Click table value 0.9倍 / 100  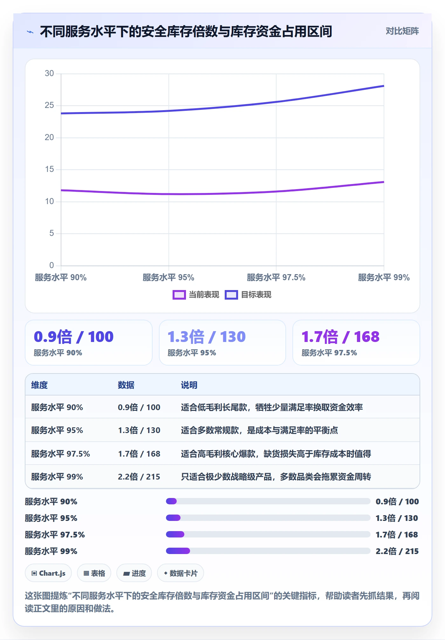point(139,407)
